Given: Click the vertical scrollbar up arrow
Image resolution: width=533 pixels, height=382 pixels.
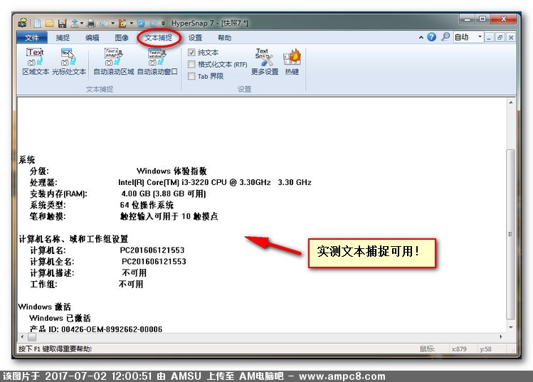Looking at the screenshot, I should point(510,102).
